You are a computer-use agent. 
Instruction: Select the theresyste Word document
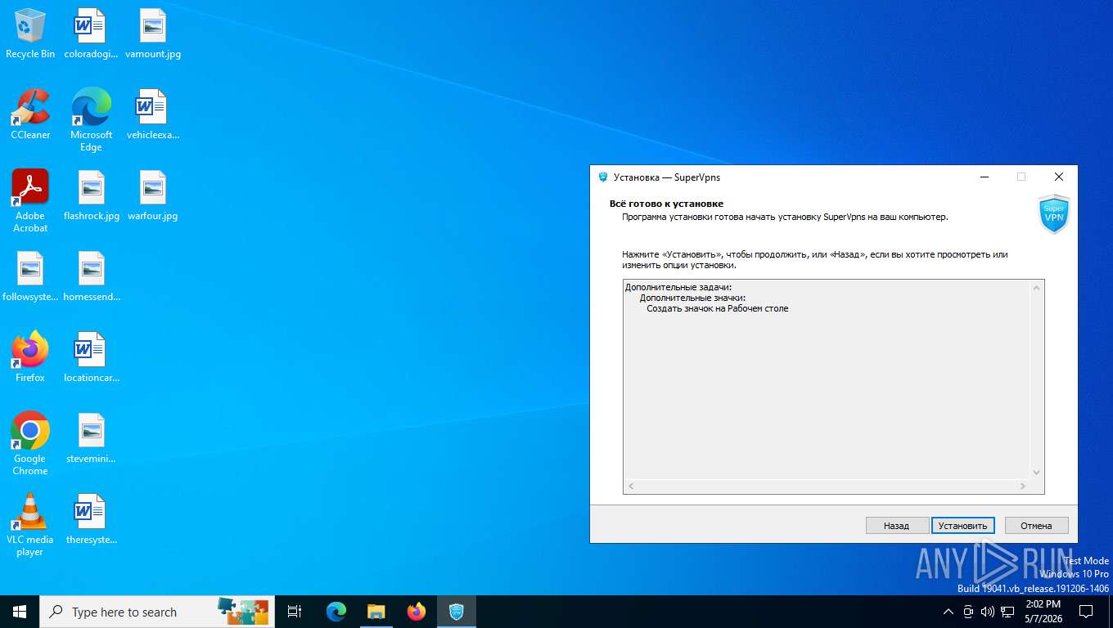click(x=91, y=518)
